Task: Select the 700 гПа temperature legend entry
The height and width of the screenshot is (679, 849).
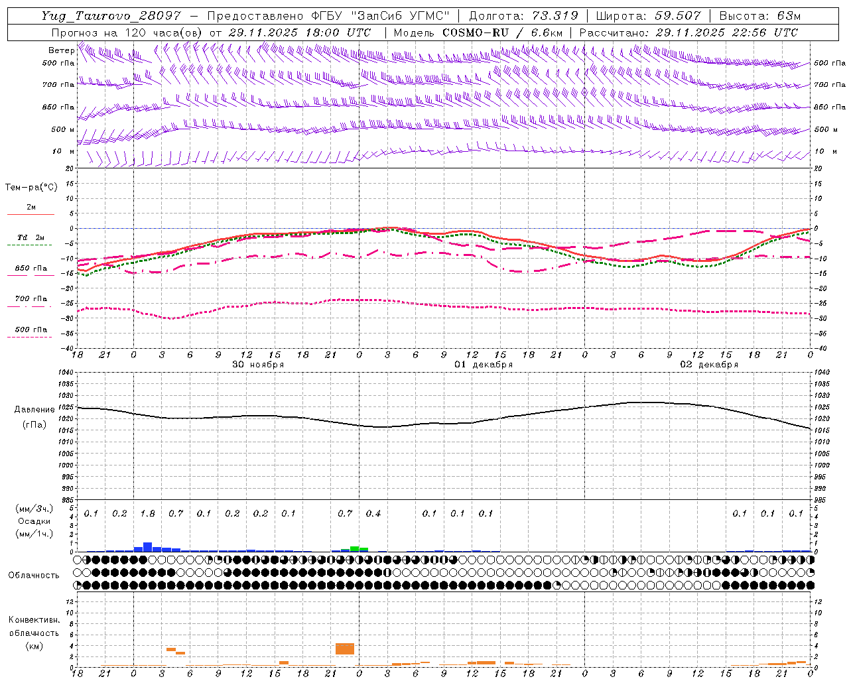Action: pos(31,302)
